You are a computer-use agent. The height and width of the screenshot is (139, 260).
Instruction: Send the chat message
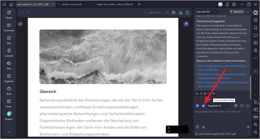point(248,127)
